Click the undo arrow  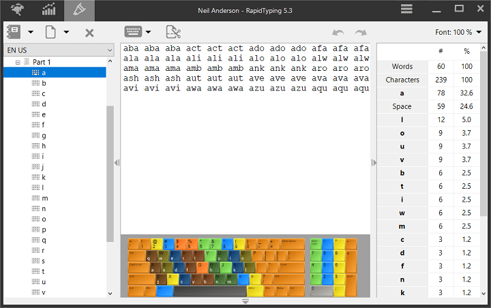pos(338,33)
